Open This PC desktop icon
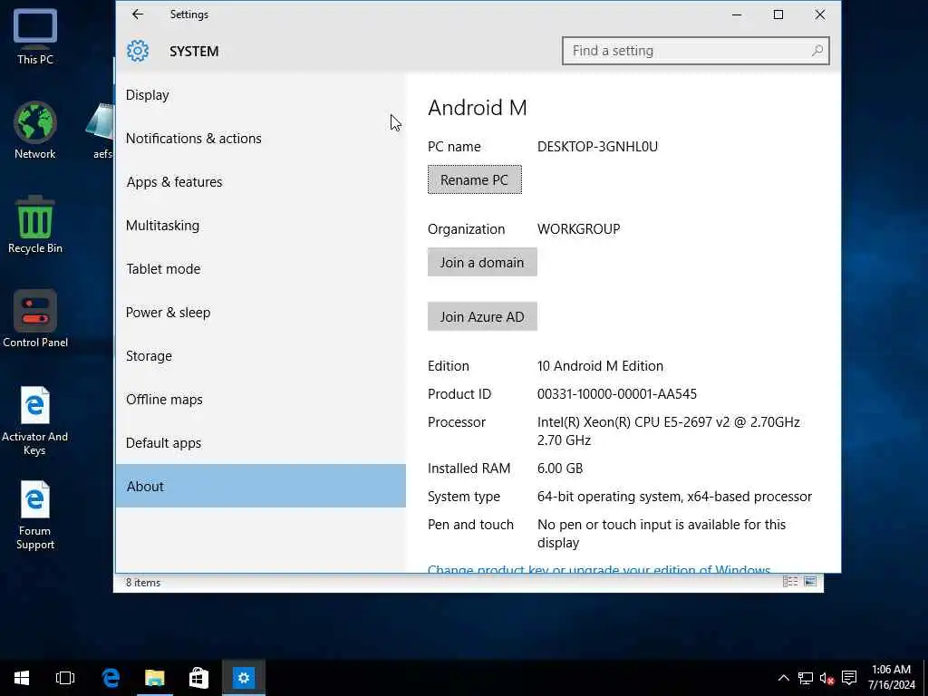Screen dimensions: 928x696 pos(35,36)
